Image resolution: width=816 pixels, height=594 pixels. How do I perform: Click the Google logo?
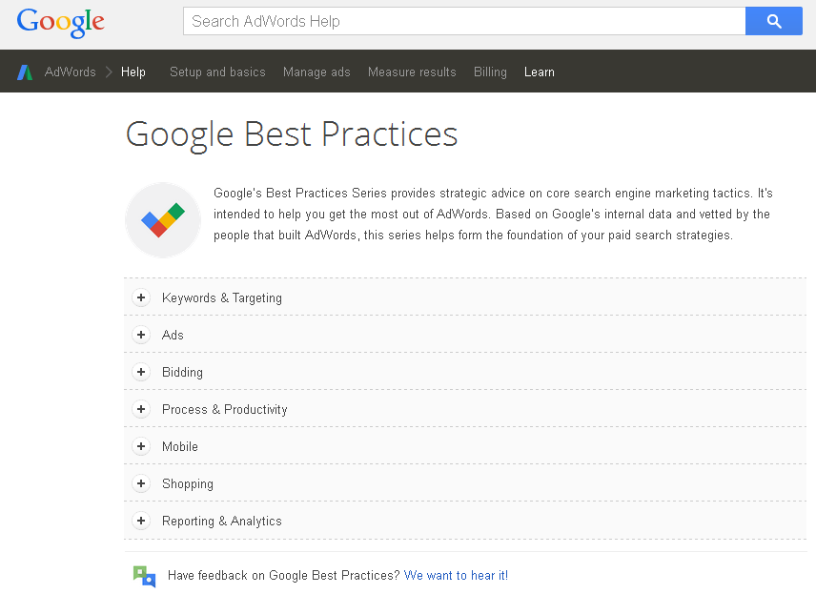click(59, 22)
